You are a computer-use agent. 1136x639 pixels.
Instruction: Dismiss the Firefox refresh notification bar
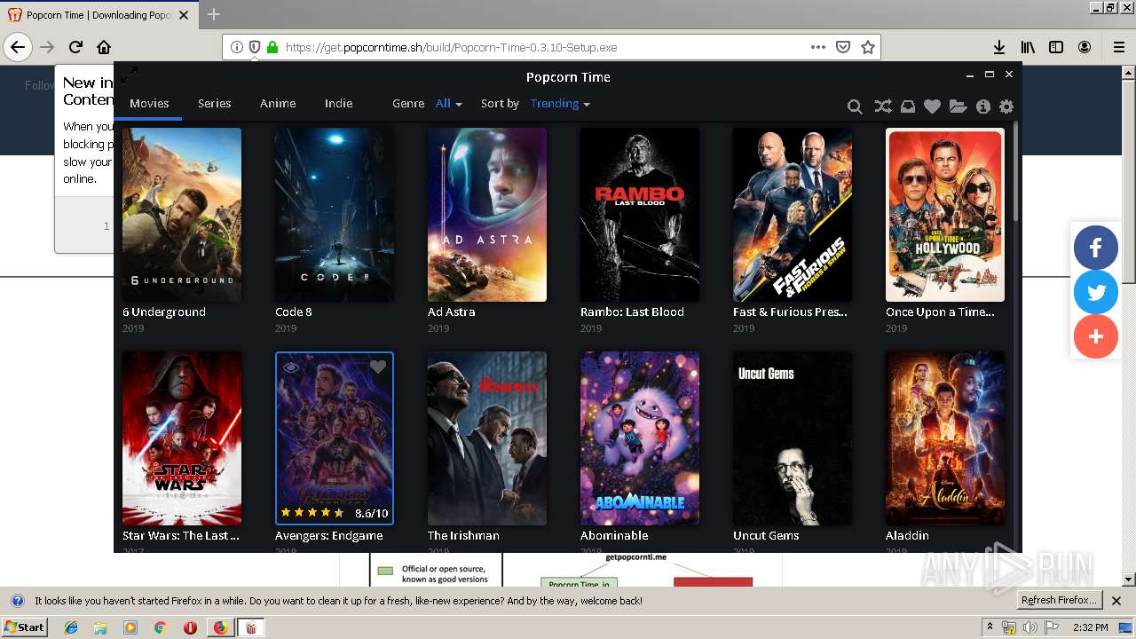[x=1116, y=601]
